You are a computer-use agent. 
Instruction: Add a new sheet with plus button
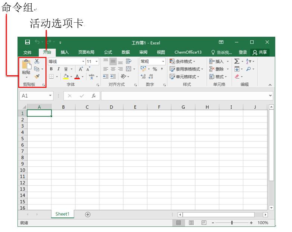pyautogui.click(x=88, y=215)
